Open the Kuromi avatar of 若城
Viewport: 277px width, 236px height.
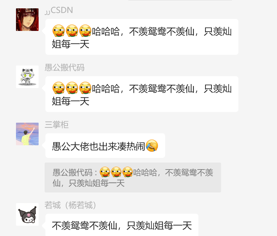click(27, 214)
